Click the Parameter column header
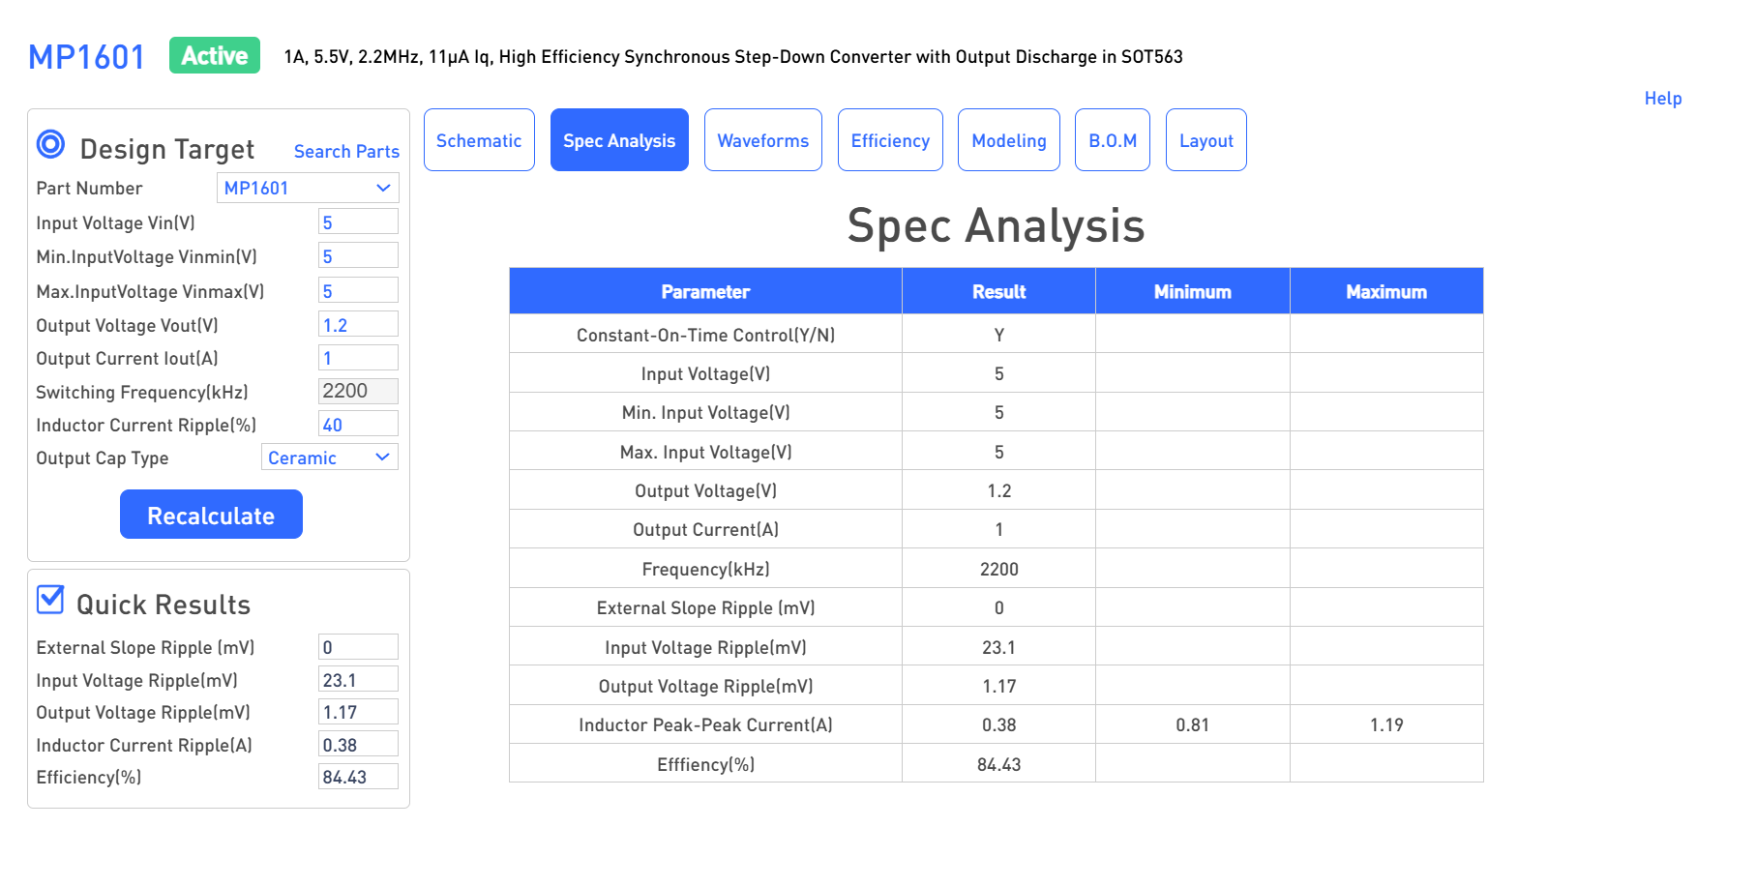Screen dimensions: 1756x886 pyautogui.click(x=705, y=291)
